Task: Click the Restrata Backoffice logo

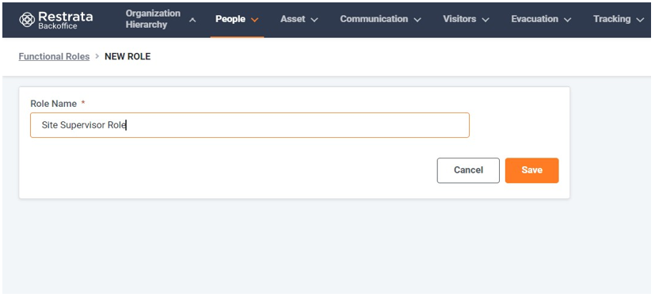Action: coord(55,20)
